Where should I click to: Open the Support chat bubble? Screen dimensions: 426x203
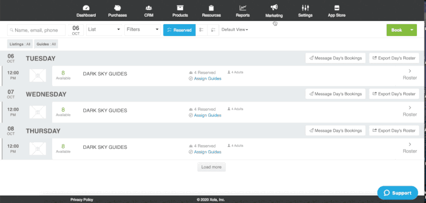click(x=397, y=193)
